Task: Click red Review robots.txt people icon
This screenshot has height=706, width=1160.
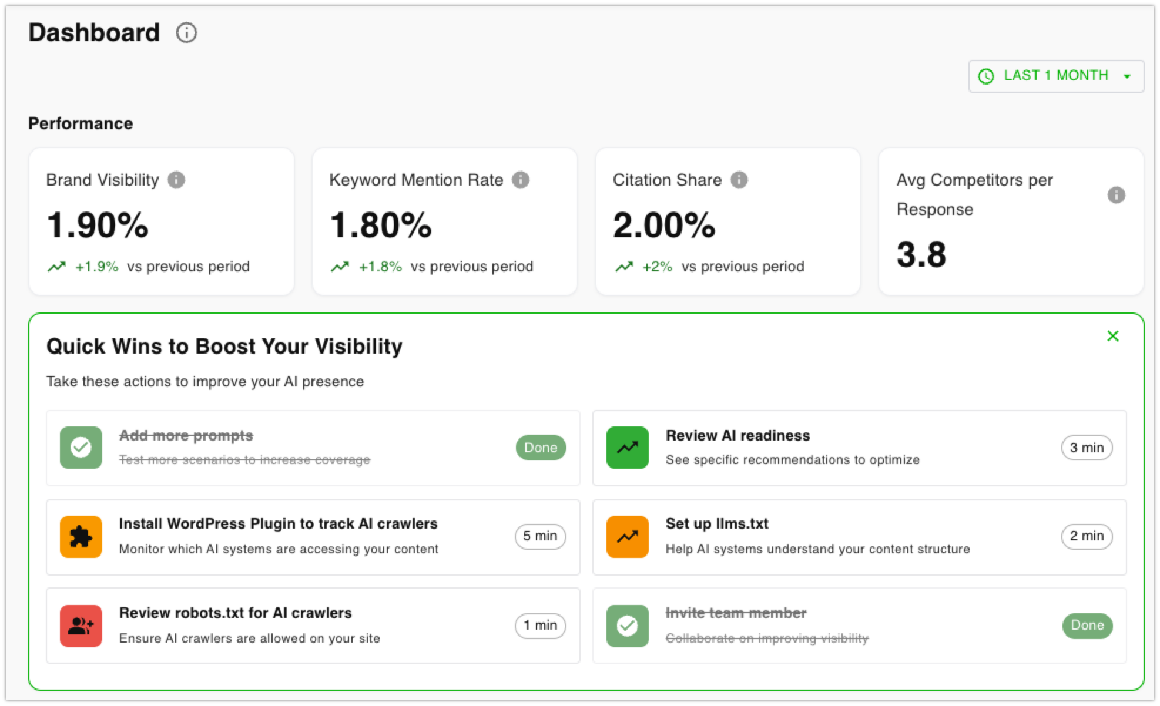Action: coord(81,626)
